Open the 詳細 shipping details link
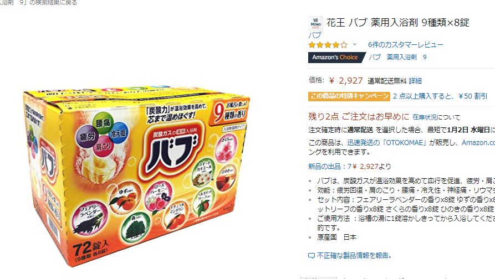Viewport: 495px width, 279px height. (415, 81)
